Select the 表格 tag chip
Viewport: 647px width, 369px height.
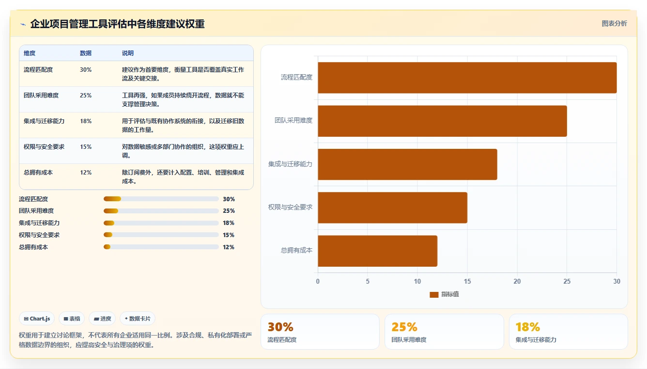tap(72, 319)
